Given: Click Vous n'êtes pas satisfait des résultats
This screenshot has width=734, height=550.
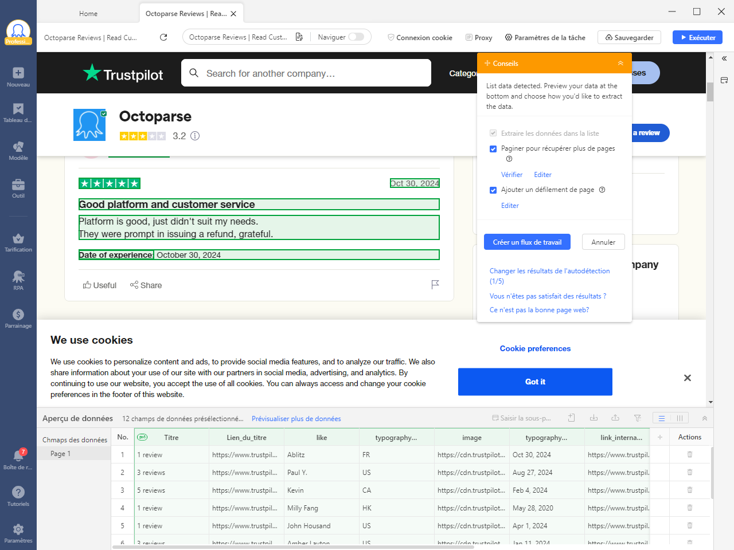Looking at the screenshot, I should coord(548,296).
